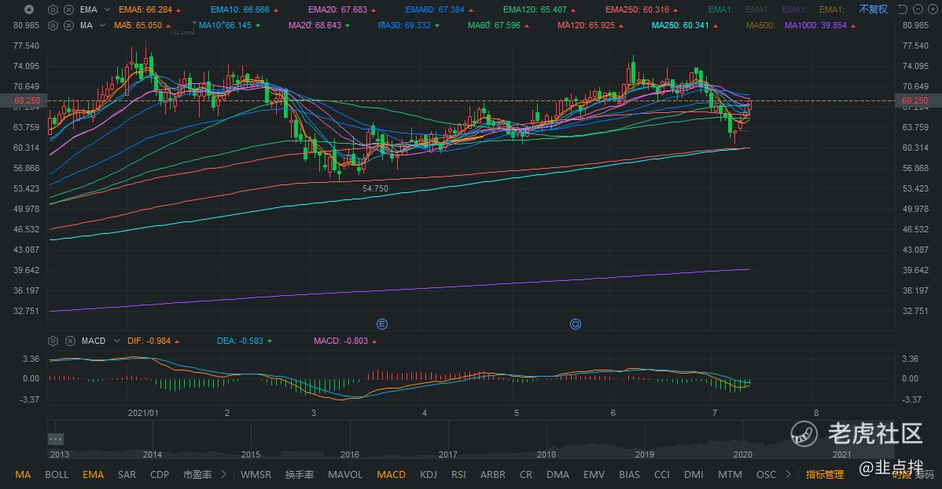
Task: Click the timeline range handle near 2013
Action: pyautogui.click(x=55, y=440)
